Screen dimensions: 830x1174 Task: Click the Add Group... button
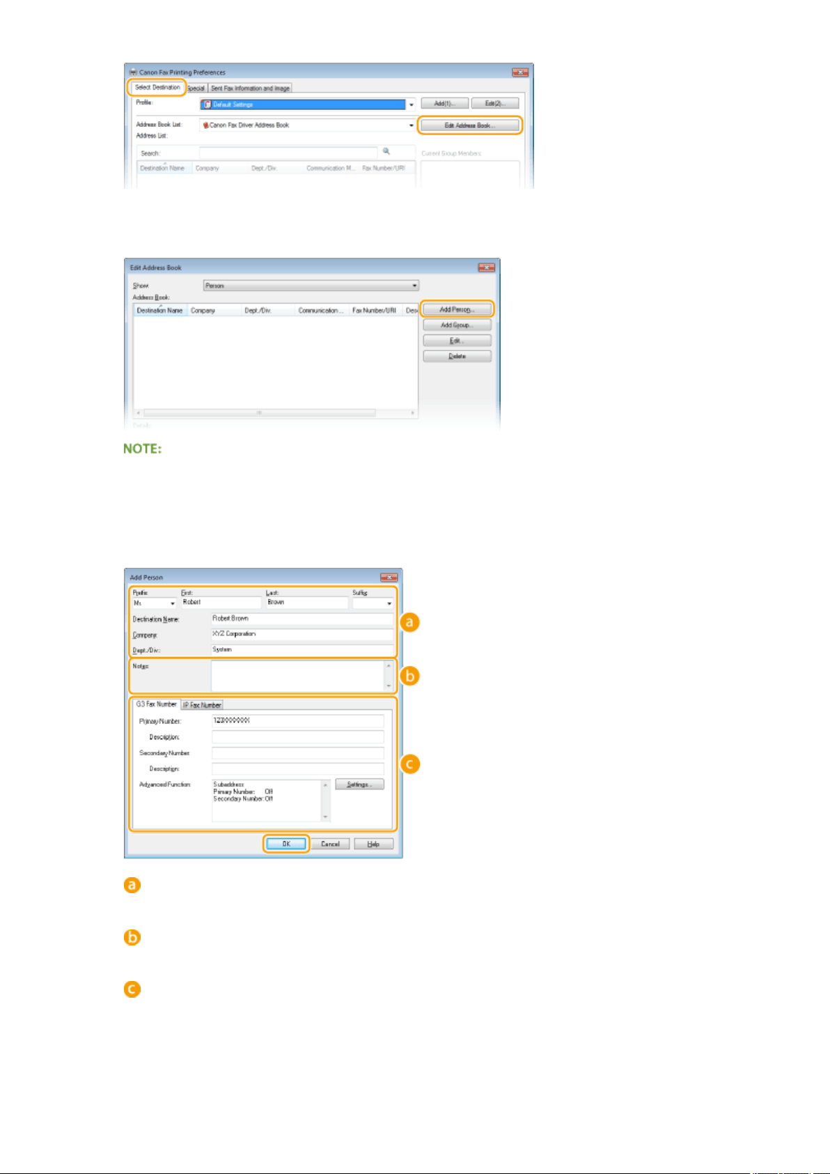click(457, 325)
